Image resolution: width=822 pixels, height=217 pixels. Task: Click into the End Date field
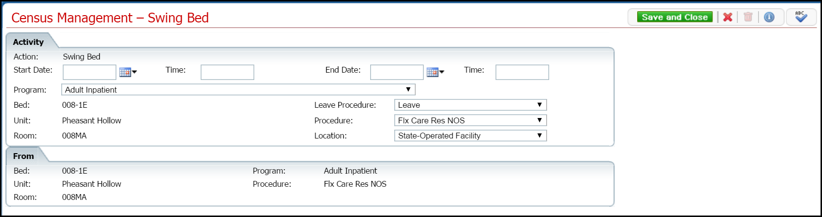pyautogui.click(x=397, y=72)
